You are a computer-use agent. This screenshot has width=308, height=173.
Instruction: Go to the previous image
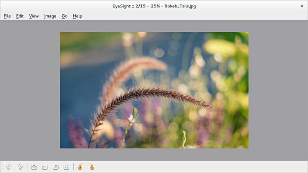coord(9,167)
